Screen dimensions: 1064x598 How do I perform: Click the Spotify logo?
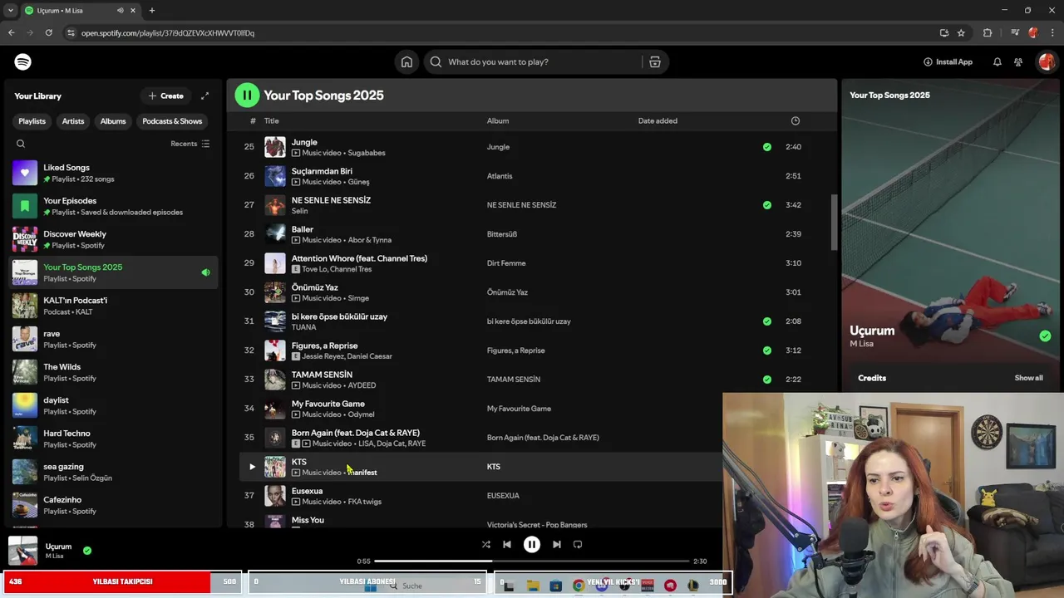coord(23,61)
